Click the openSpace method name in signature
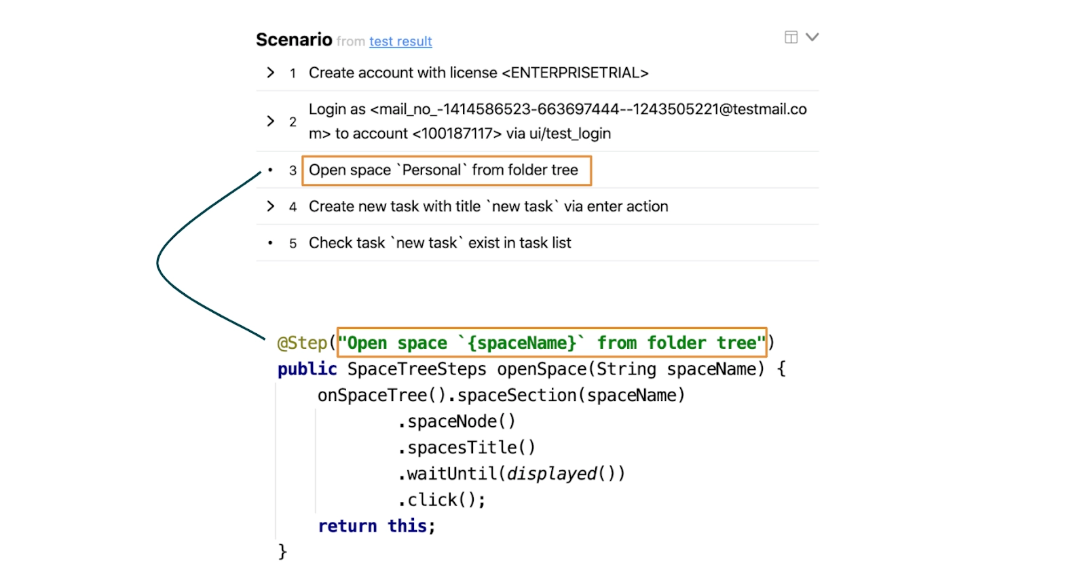The width and height of the screenshot is (1086, 570). coord(542,369)
